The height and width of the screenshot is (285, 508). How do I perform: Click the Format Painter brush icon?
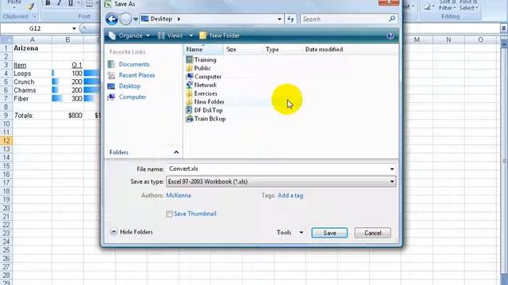[30, 6]
